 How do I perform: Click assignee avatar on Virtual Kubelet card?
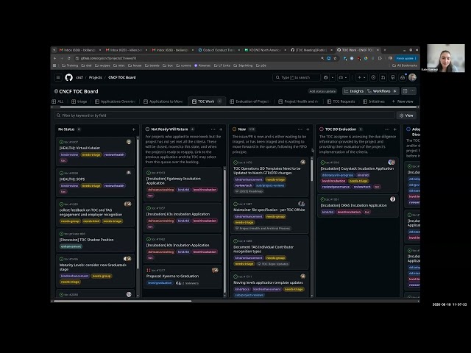(129, 142)
